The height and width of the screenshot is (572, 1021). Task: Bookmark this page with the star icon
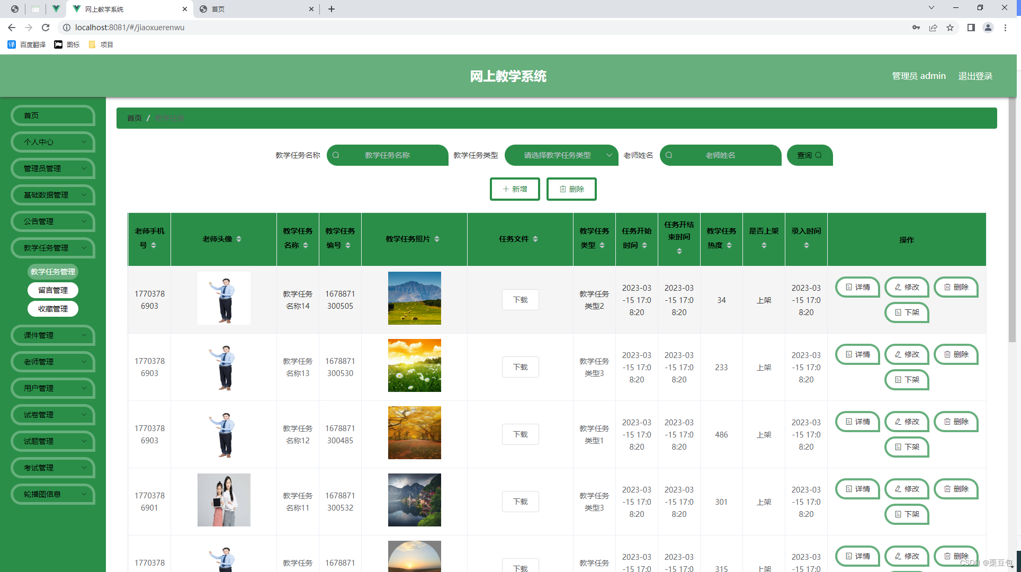950,28
